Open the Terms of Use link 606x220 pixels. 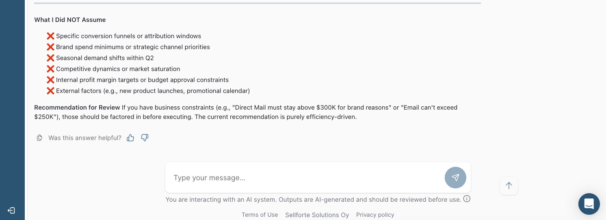tap(260, 215)
